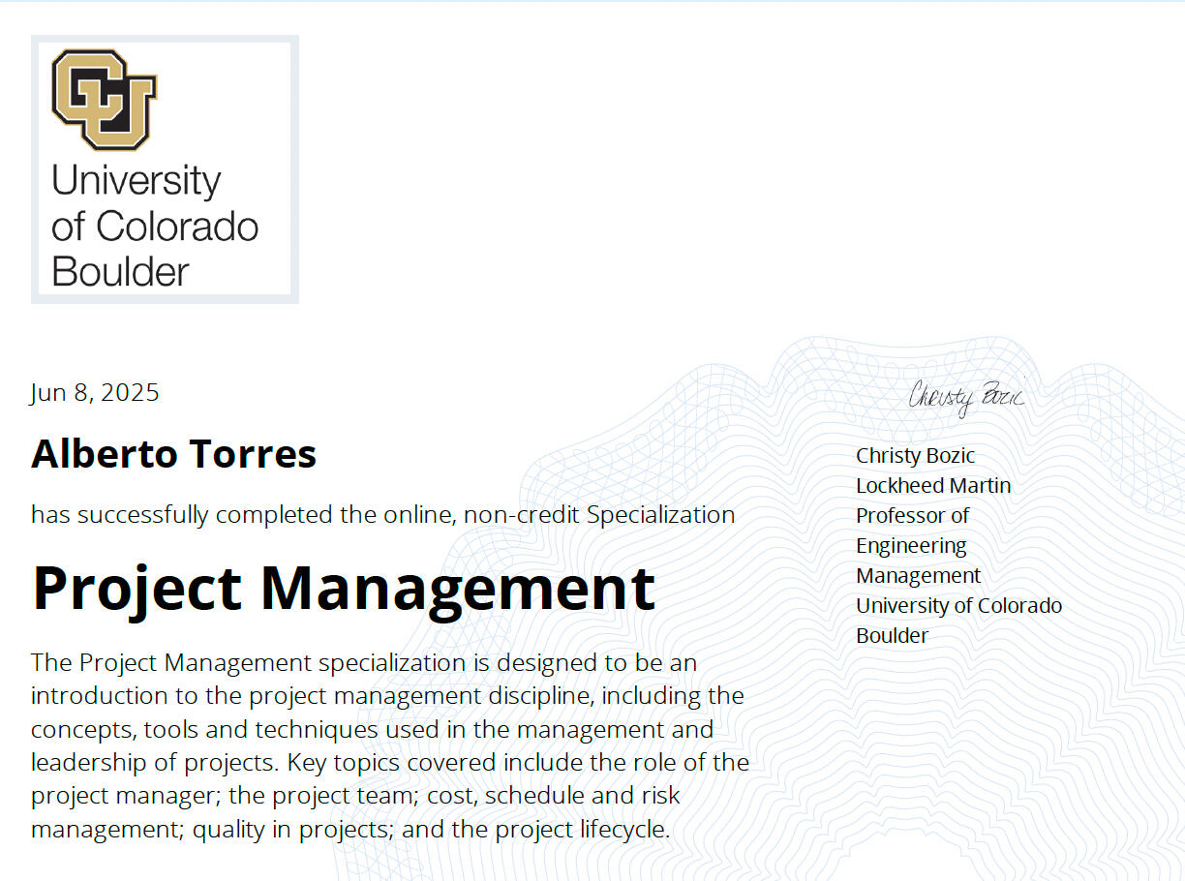Click 'University of Colorado' under the signature
Image resolution: width=1185 pixels, height=881 pixels.
tap(958, 606)
